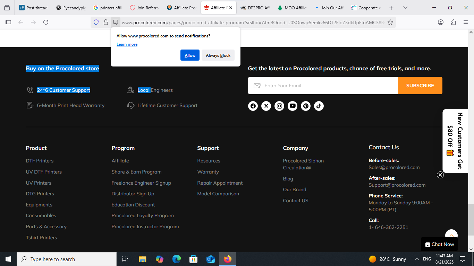The image size is (474, 266).
Task: Open the Tshirt Printers link
Action: (x=41, y=238)
